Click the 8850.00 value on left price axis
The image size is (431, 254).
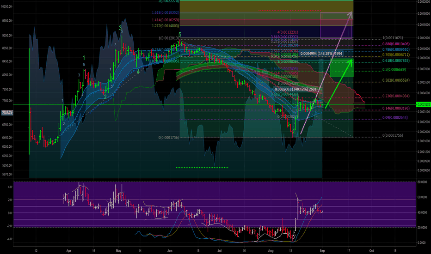[7, 48]
